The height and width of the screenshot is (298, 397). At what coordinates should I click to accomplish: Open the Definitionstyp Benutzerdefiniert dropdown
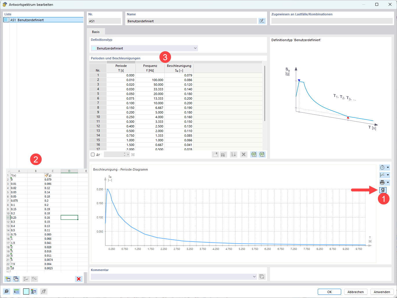coord(144,48)
